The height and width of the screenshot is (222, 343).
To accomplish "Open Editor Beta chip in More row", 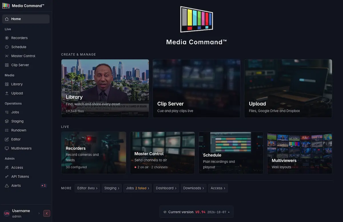I will point(87,188).
